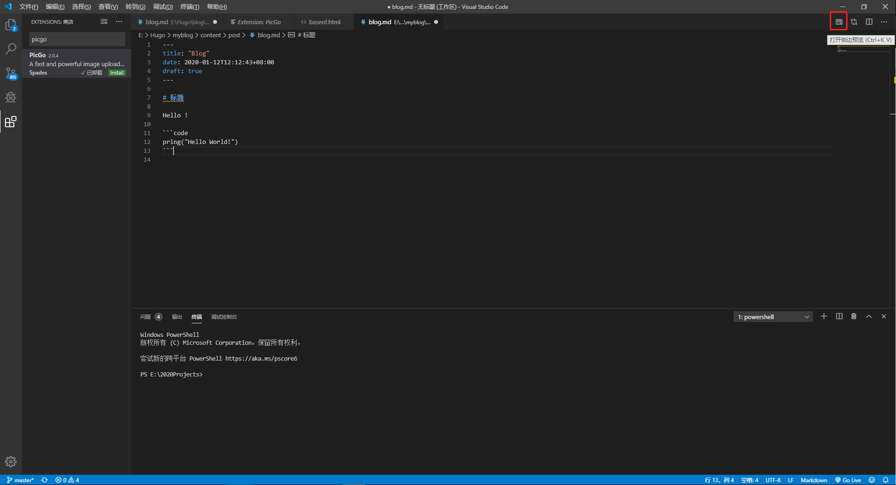Switch to the 调试控制台 tab
This screenshot has height=485, width=896.
point(224,317)
